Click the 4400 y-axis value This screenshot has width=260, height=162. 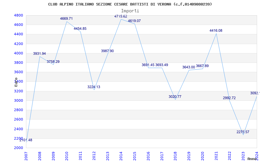(x=19, y=34)
